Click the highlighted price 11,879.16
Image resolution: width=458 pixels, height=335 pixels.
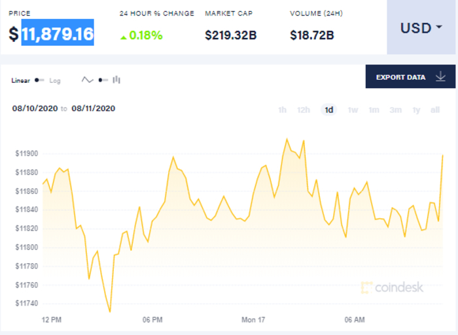(58, 33)
